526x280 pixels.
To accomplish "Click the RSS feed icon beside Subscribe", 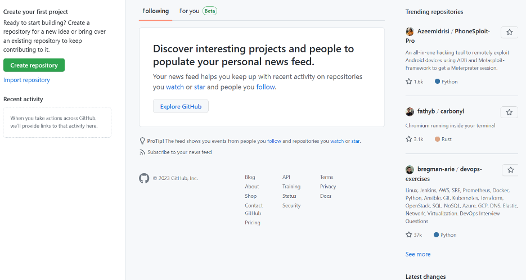I will pyautogui.click(x=142, y=152).
